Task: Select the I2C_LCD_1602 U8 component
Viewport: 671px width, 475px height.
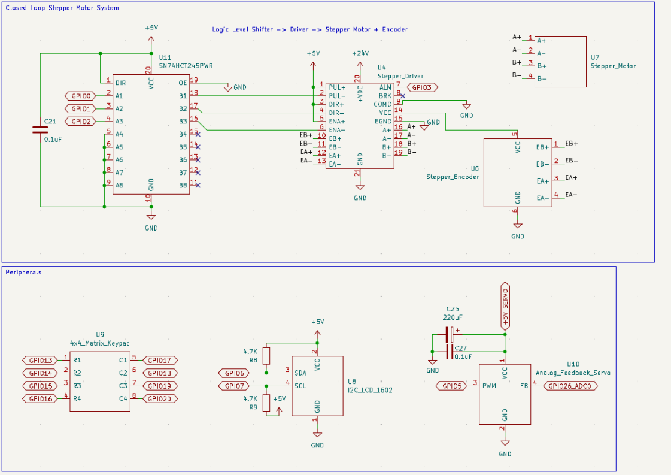Action: pos(317,386)
